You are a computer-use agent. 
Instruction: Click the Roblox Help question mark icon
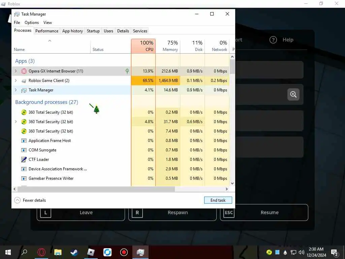coord(273,40)
